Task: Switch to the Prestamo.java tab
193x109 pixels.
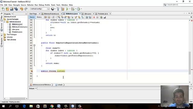Action: point(103,14)
